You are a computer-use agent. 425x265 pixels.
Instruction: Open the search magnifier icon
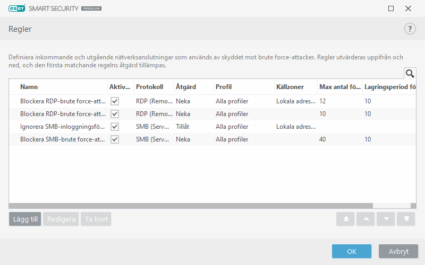pyautogui.click(x=410, y=74)
